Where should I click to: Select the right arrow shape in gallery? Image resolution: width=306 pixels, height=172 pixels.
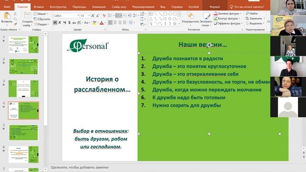165,19
